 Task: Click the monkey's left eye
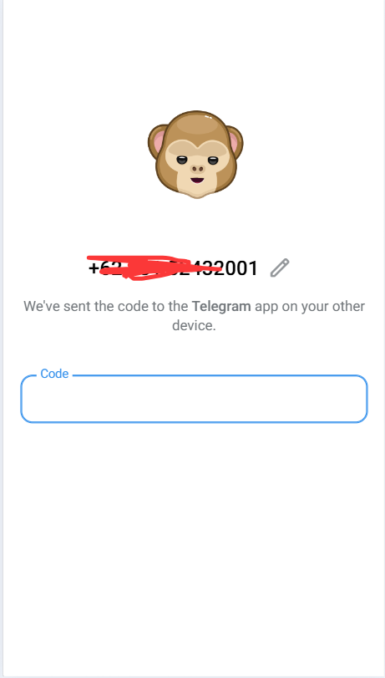182,160
